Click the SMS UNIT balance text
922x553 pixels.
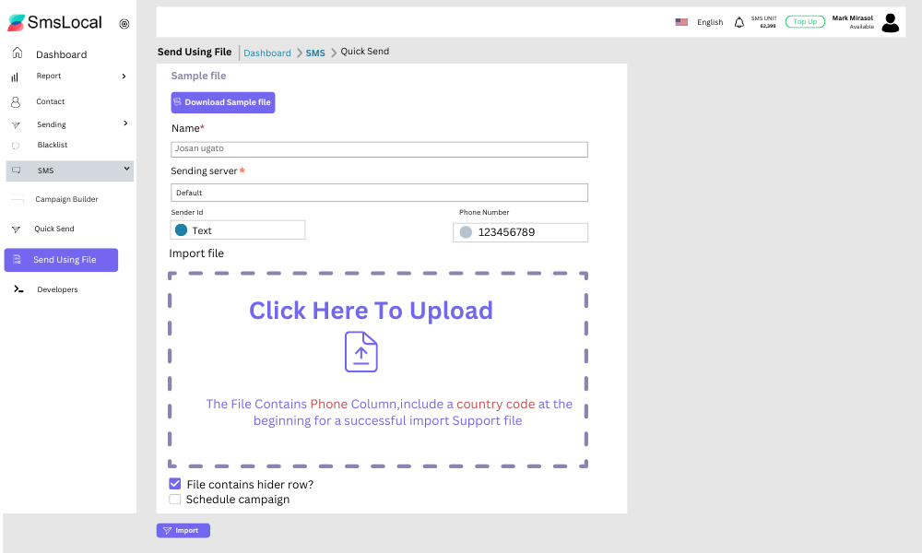[x=763, y=22]
